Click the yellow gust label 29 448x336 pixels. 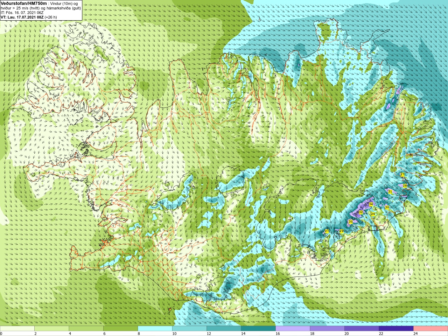342,231
